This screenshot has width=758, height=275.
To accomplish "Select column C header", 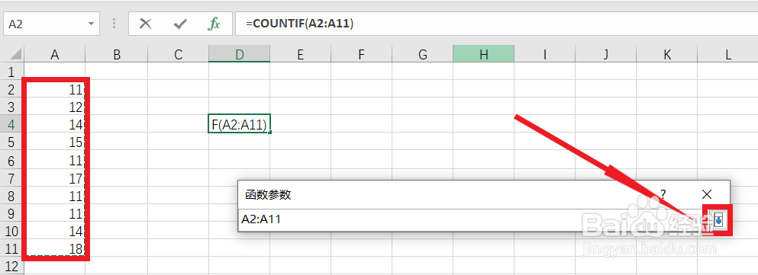I will 178,55.
